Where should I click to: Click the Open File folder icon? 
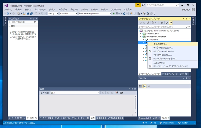(x=24, y=13)
